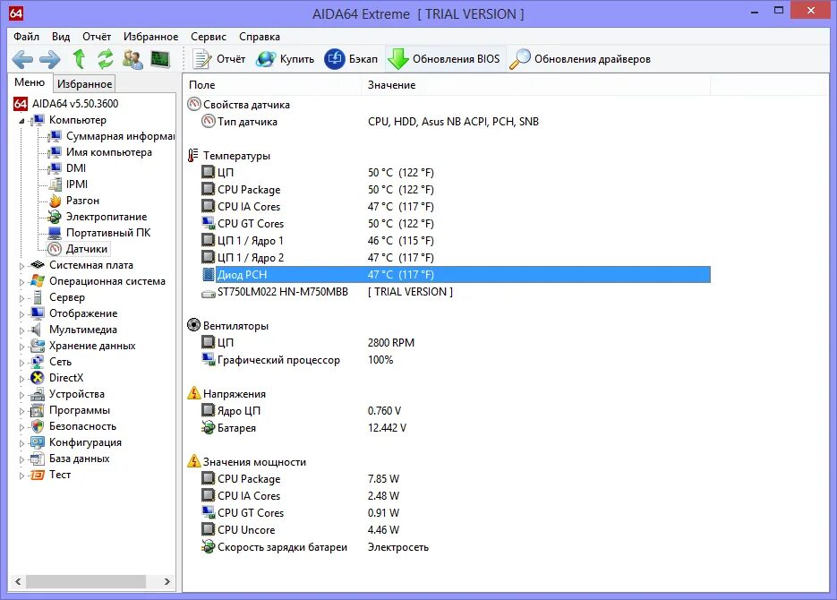This screenshot has height=600, width=837.
Task: Collapse the Компьютер tree node
Action: click(x=21, y=121)
